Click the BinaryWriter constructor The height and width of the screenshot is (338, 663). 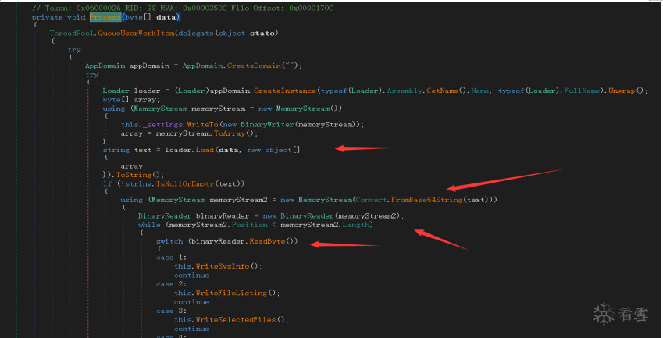267,125
